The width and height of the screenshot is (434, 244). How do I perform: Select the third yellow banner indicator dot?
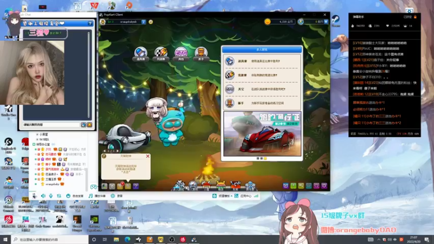265,158
